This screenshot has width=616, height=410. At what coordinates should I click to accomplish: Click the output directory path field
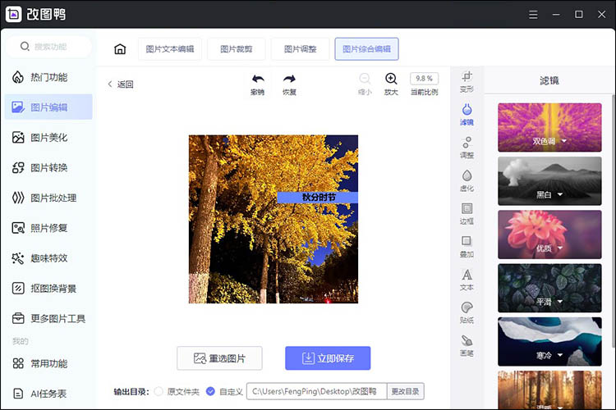[x=317, y=391]
